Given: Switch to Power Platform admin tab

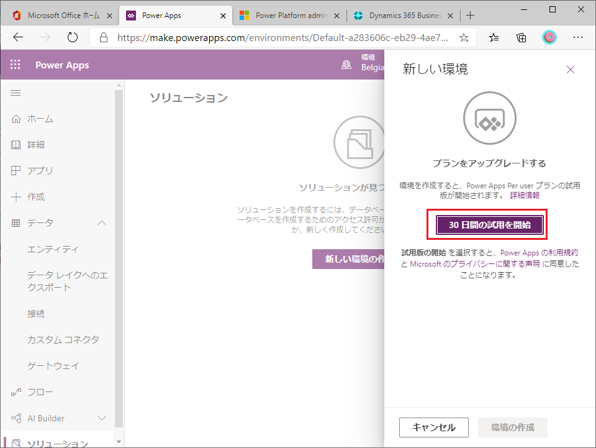Looking at the screenshot, I should 289,15.
